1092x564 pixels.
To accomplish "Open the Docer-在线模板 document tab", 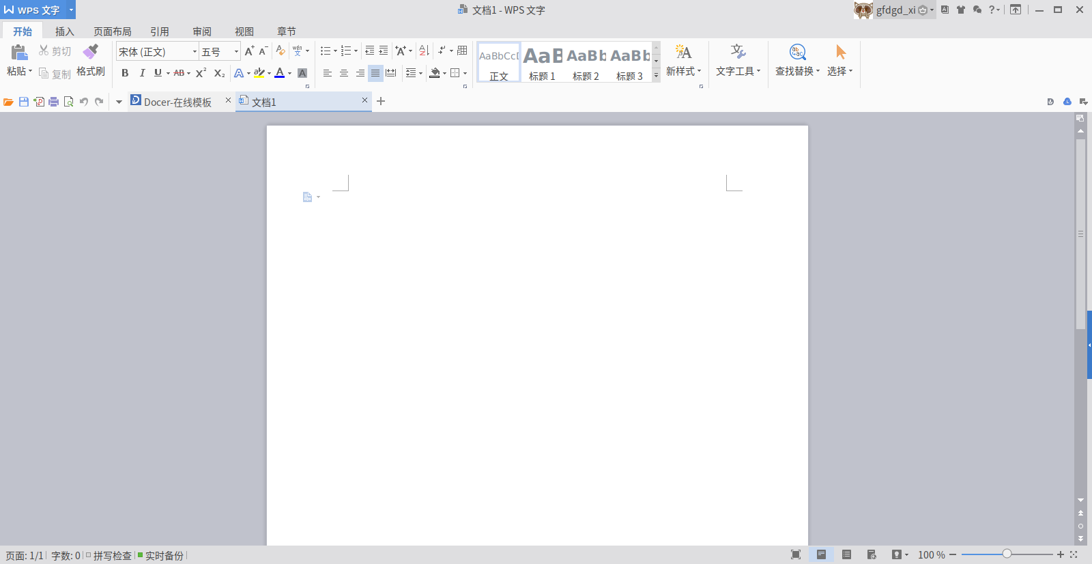I will click(177, 102).
